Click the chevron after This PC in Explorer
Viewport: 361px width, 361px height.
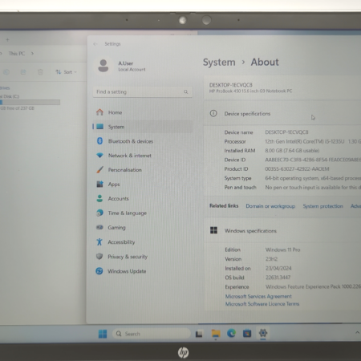click(x=32, y=54)
